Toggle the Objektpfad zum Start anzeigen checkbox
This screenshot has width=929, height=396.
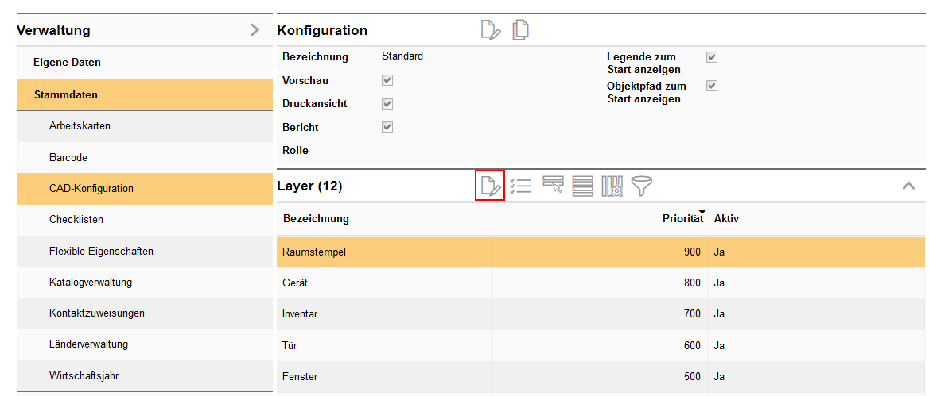(712, 86)
